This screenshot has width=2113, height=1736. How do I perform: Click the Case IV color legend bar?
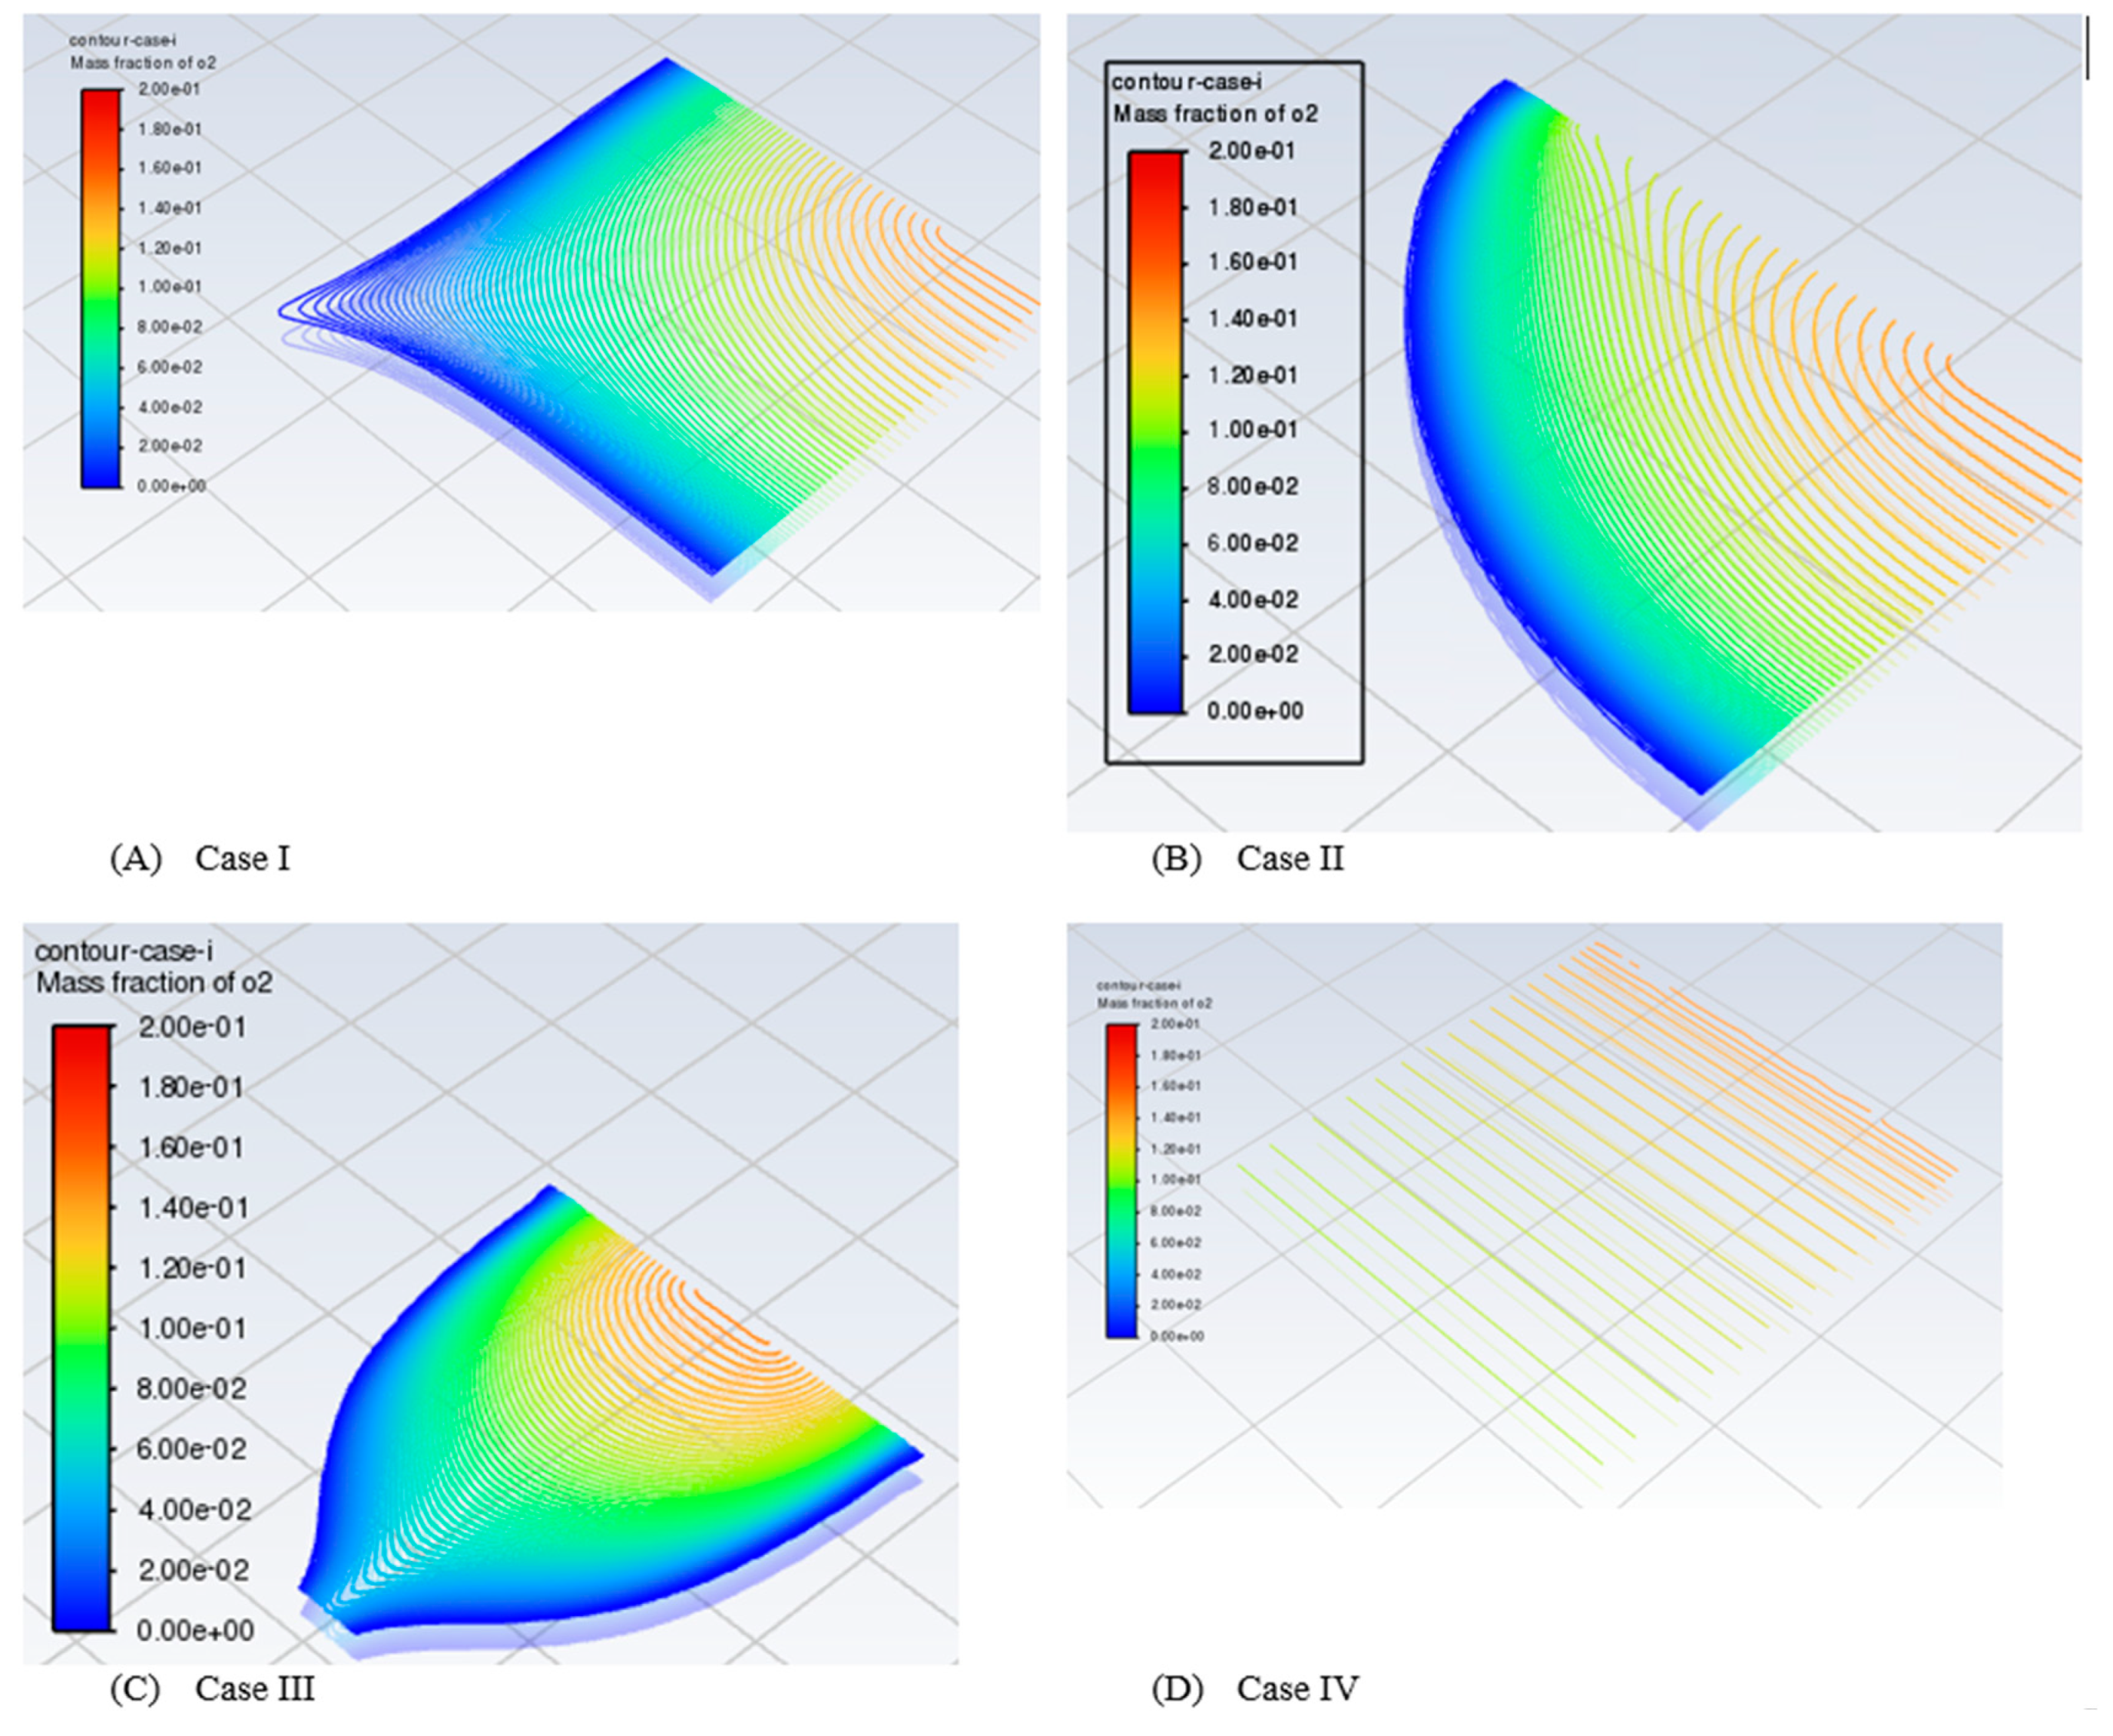(x=1121, y=1180)
